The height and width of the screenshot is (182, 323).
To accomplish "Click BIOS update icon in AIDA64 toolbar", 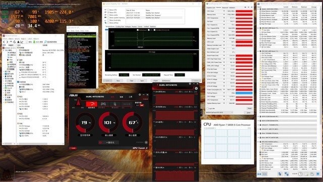I will click(x=34, y=42).
